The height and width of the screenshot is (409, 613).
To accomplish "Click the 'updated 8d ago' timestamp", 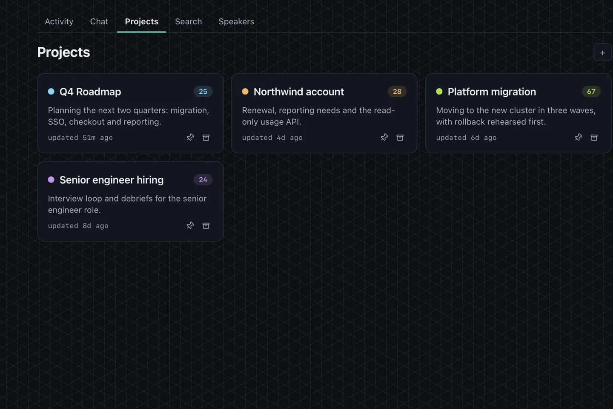I will click(x=78, y=226).
